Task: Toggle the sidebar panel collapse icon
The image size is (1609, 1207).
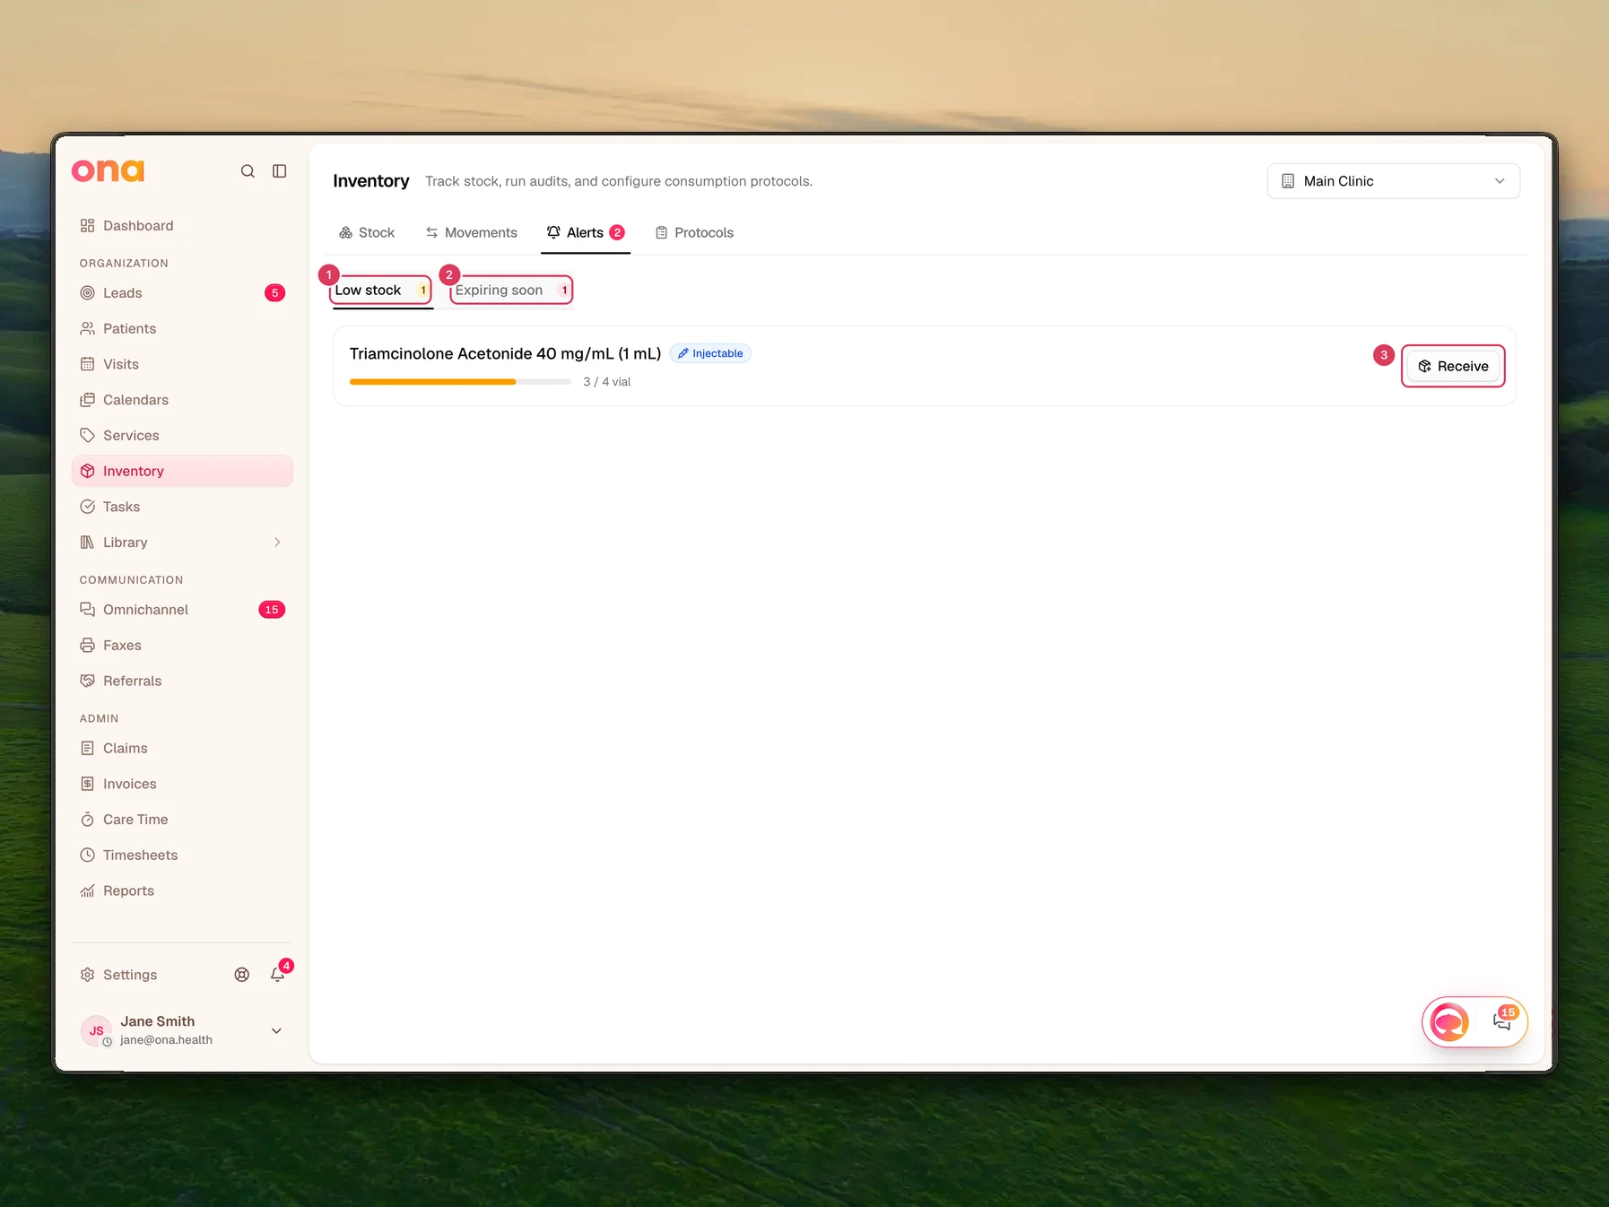Action: pos(280,171)
